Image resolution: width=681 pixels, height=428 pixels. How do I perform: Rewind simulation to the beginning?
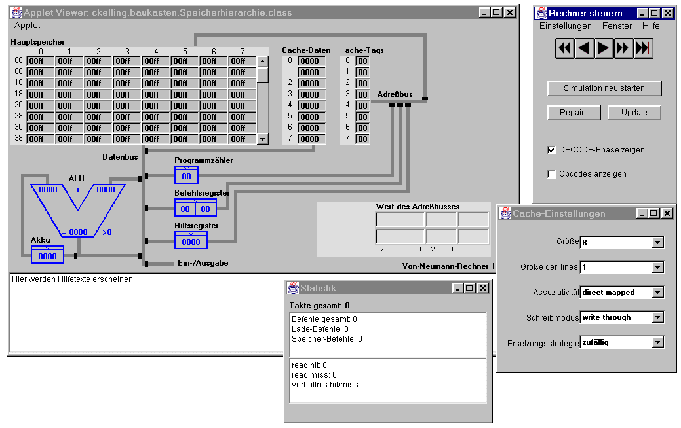point(564,48)
